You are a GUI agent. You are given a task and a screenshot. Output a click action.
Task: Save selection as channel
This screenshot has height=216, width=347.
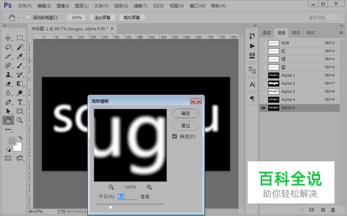(311, 210)
